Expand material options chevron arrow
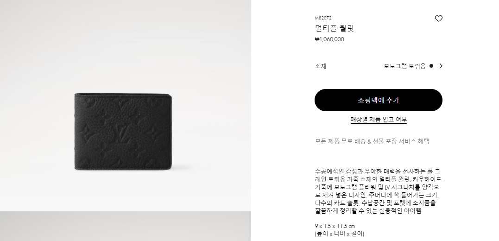499x241 pixels. [441, 66]
